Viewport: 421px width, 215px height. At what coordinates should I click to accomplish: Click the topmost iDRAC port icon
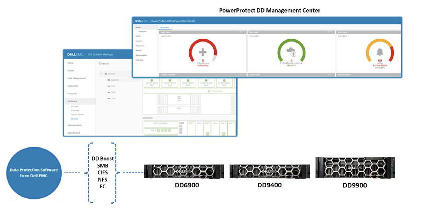pos(181,126)
